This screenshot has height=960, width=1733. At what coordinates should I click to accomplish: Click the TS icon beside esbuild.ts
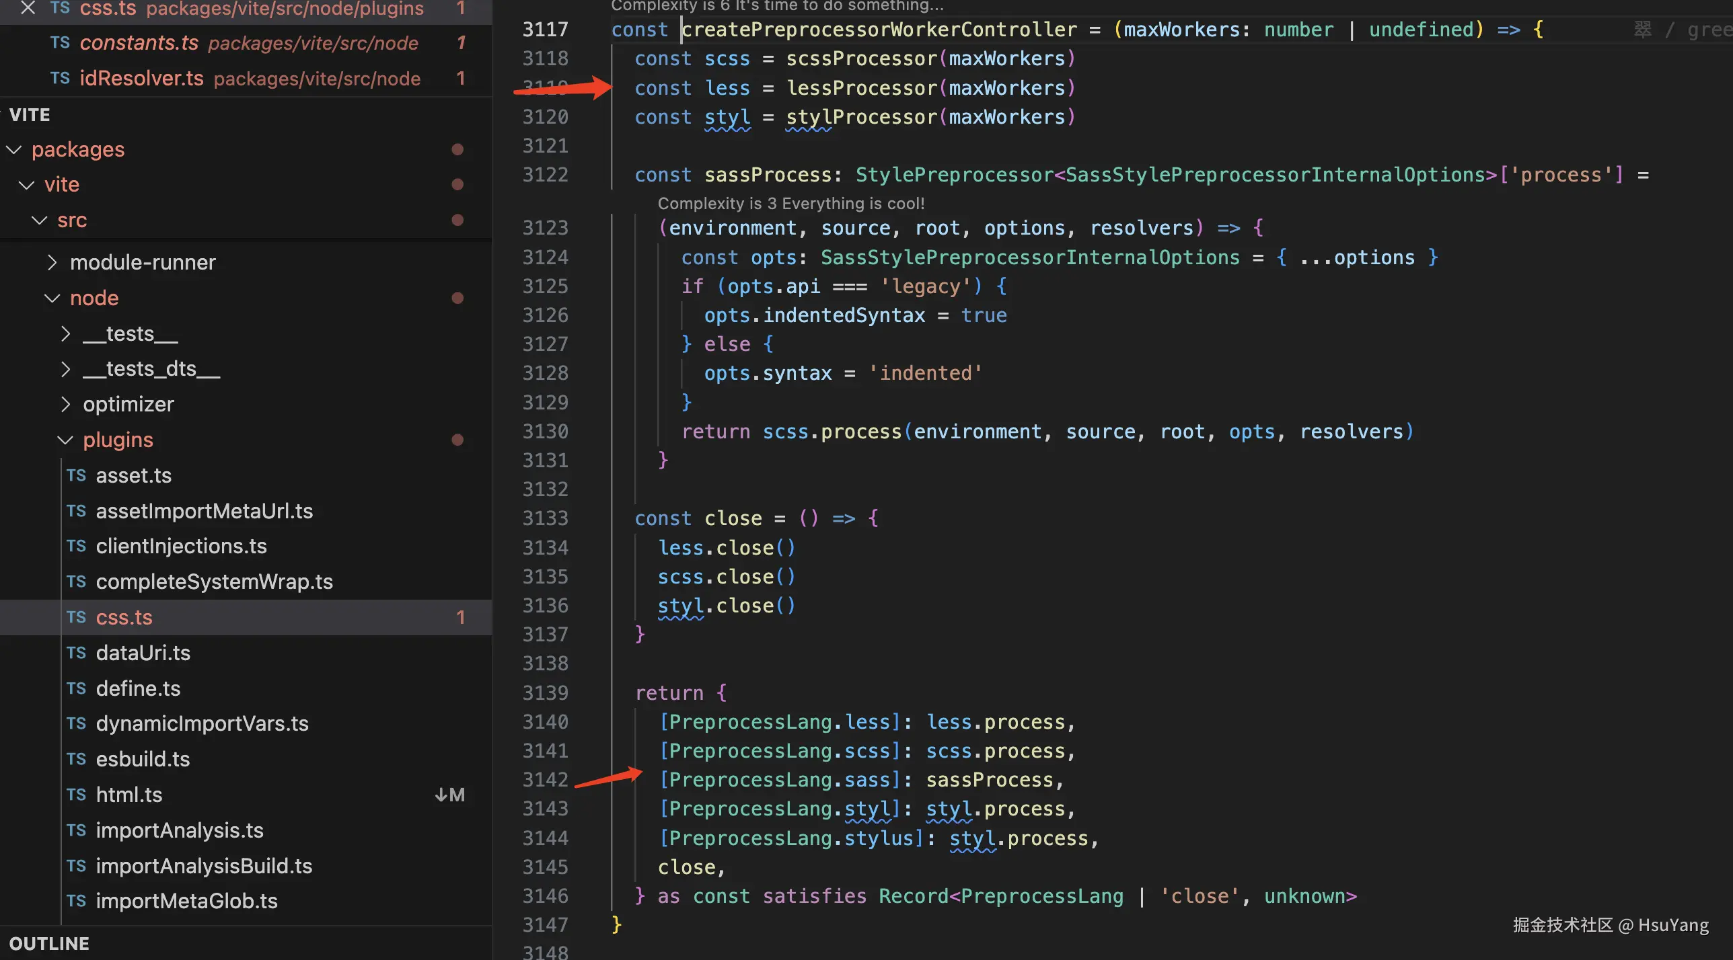[76, 759]
